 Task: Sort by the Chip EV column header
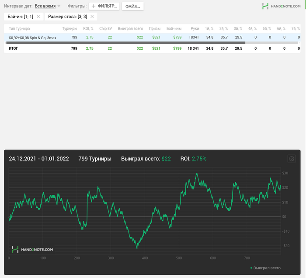(105, 28)
